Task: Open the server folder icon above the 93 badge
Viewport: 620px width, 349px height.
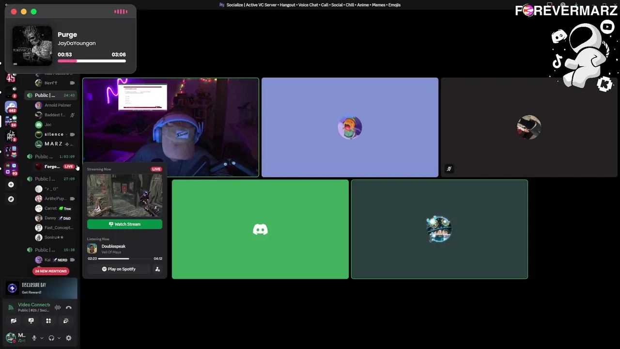Action: [11, 152]
